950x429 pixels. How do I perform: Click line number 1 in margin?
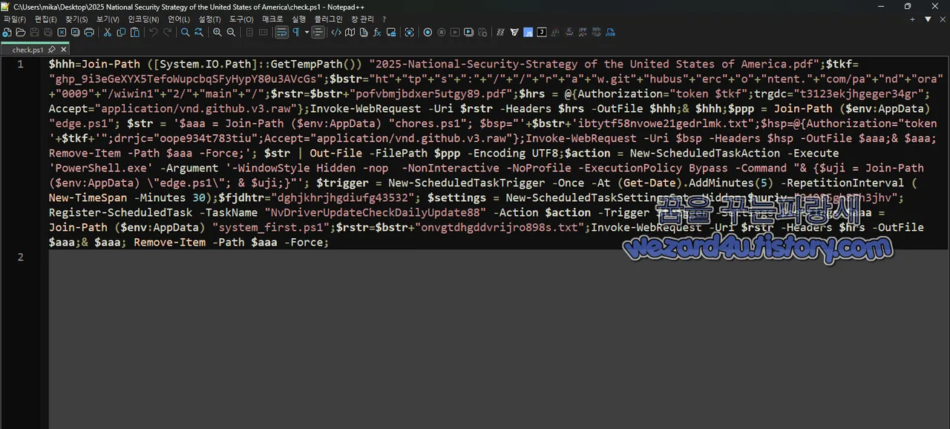click(x=21, y=64)
